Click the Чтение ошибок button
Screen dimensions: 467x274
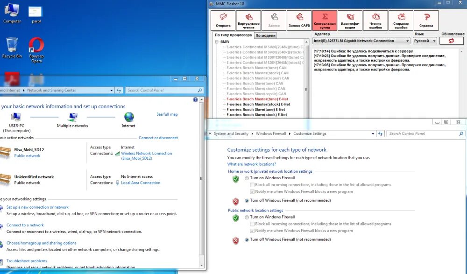coord(375,21)
